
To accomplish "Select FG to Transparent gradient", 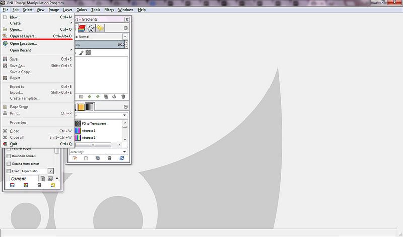I will pyautogui.click(x=98, y=124).
